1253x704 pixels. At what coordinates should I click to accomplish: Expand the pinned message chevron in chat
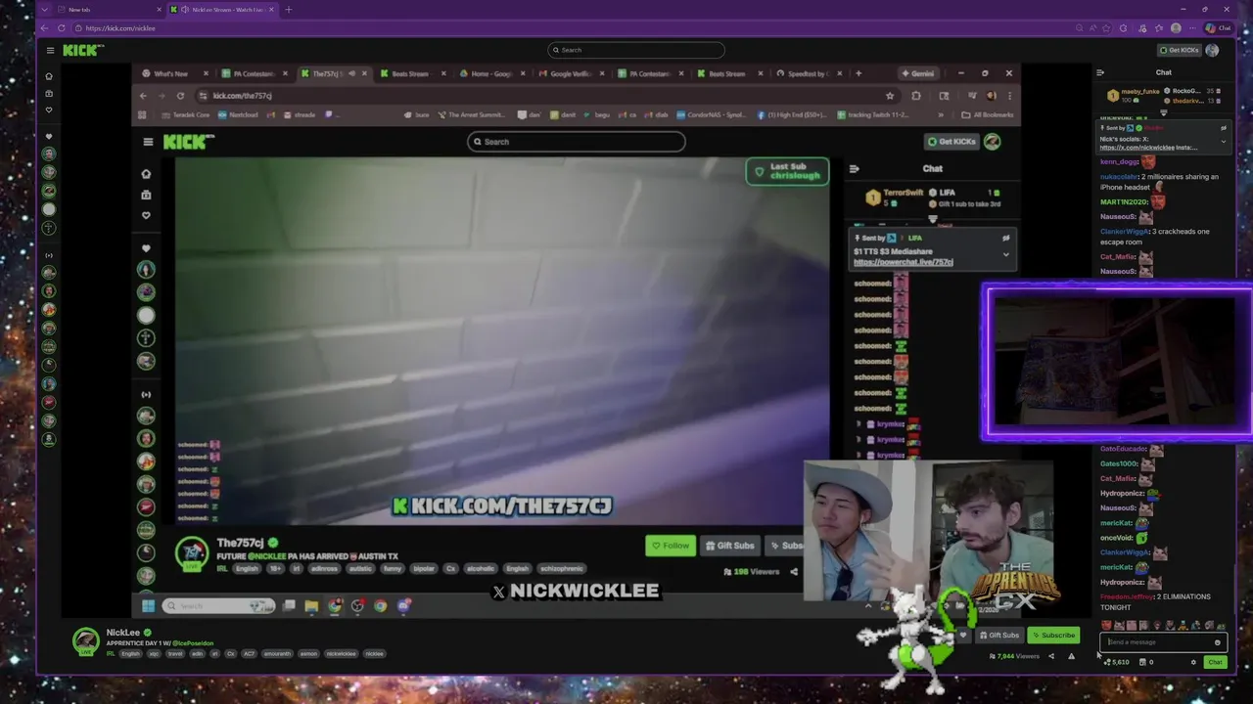tap(1223, 141)
